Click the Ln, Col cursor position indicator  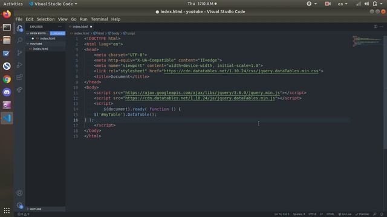click(282, 215)
